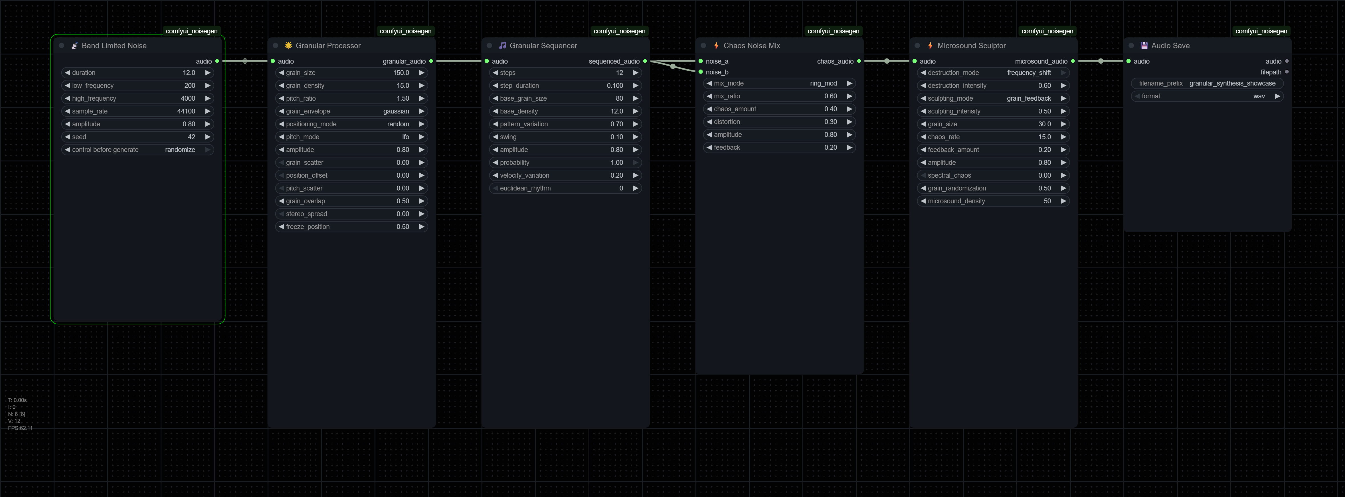
Task: Collapse the Audio Save node
Action: coord(1131,46)
